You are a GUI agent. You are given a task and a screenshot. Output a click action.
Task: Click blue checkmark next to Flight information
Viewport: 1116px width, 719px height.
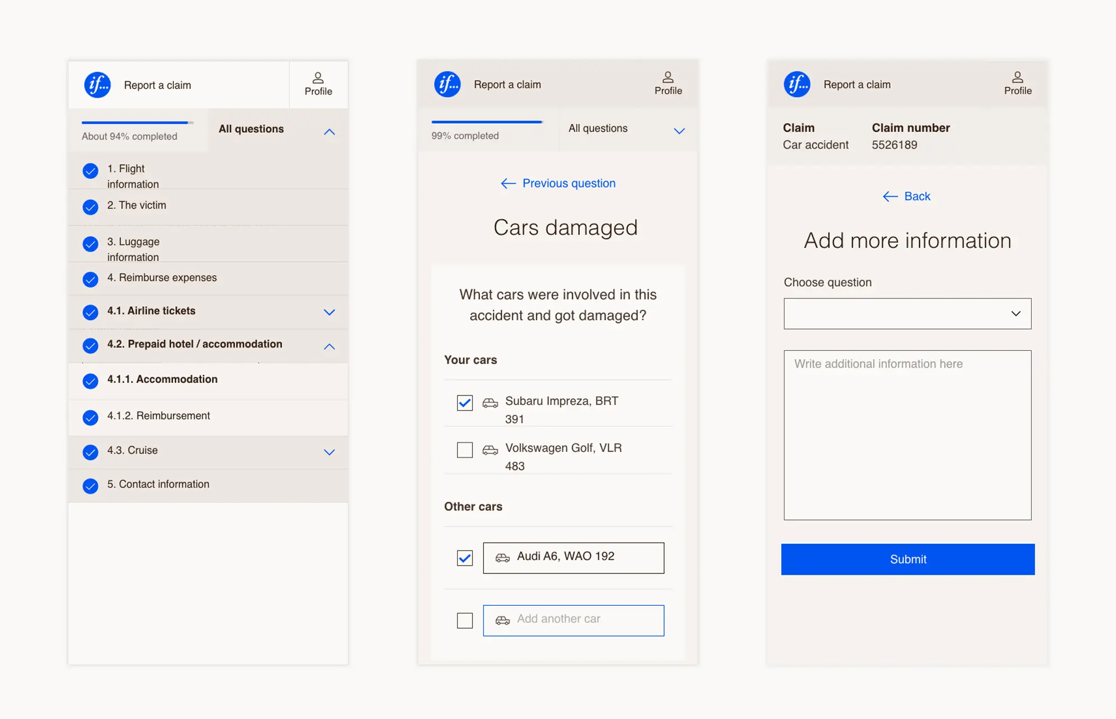pos(90,171)
